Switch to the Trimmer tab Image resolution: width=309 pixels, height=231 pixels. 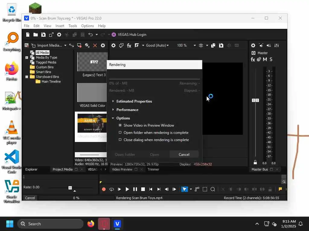pos(153,169)
